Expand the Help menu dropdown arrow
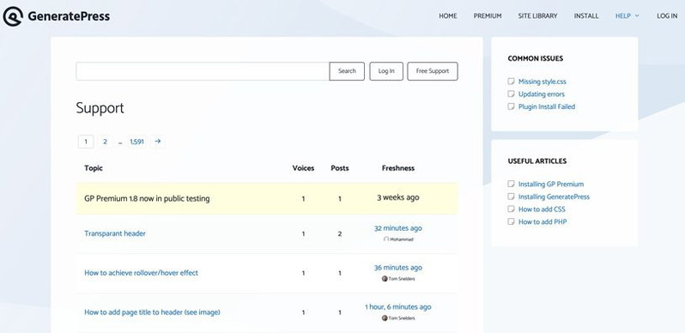The width and height of the screenshot is (685, 333). pos(637,15)
